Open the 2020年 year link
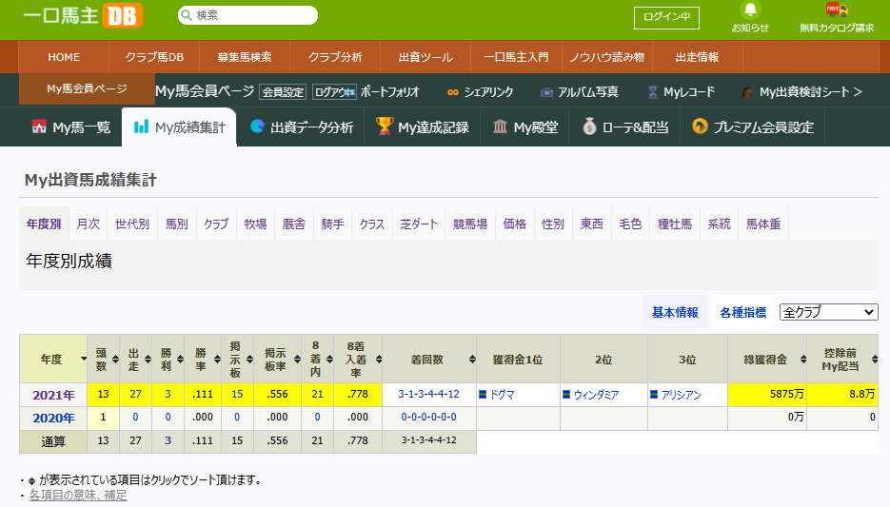 (53, 418)
